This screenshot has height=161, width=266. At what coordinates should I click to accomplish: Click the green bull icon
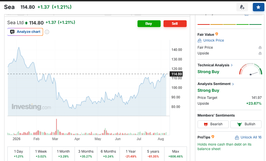pos(240,124)
